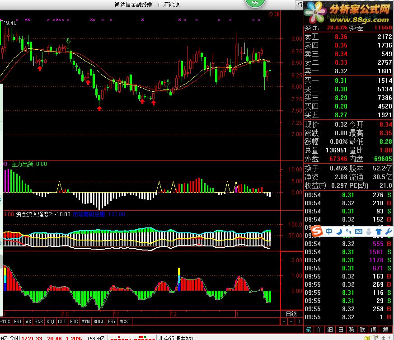The height and width of the screenshot is (340, 394).
Task: Toggle Chinese punctuation on Sogou bar
Action: 348,231
